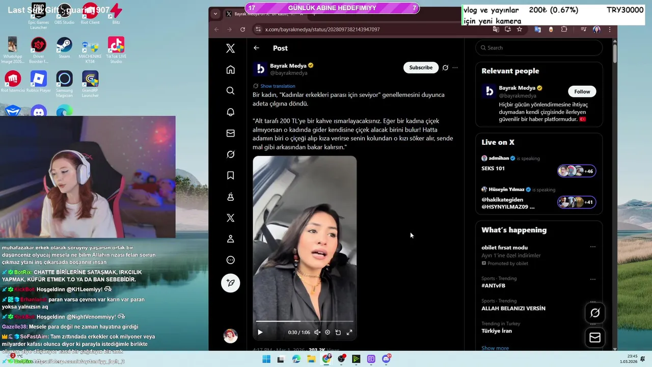
Task: Open Chrome extensions puzzle icon
Action: point(564,30)
